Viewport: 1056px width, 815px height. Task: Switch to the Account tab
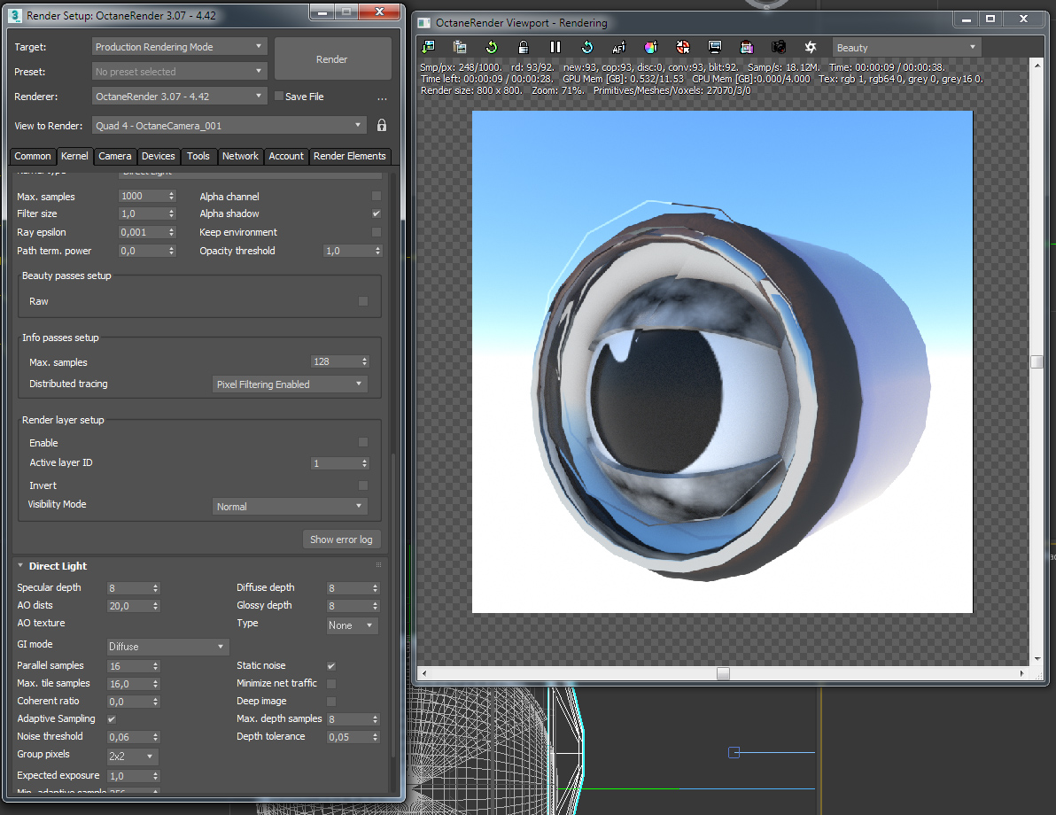[x=286, y=156]
